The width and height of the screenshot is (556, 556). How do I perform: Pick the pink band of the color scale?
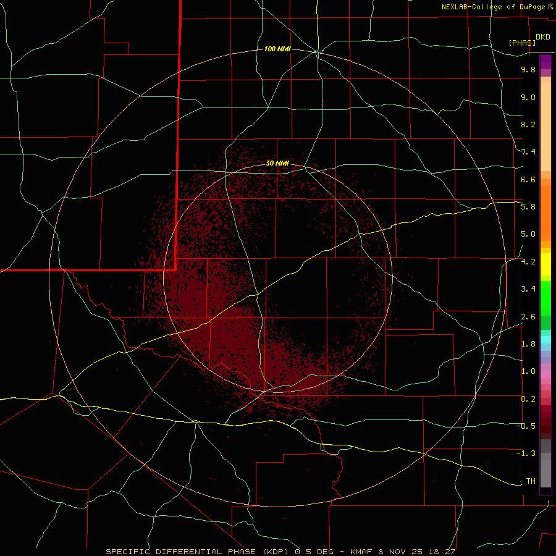tap(545, 374)
